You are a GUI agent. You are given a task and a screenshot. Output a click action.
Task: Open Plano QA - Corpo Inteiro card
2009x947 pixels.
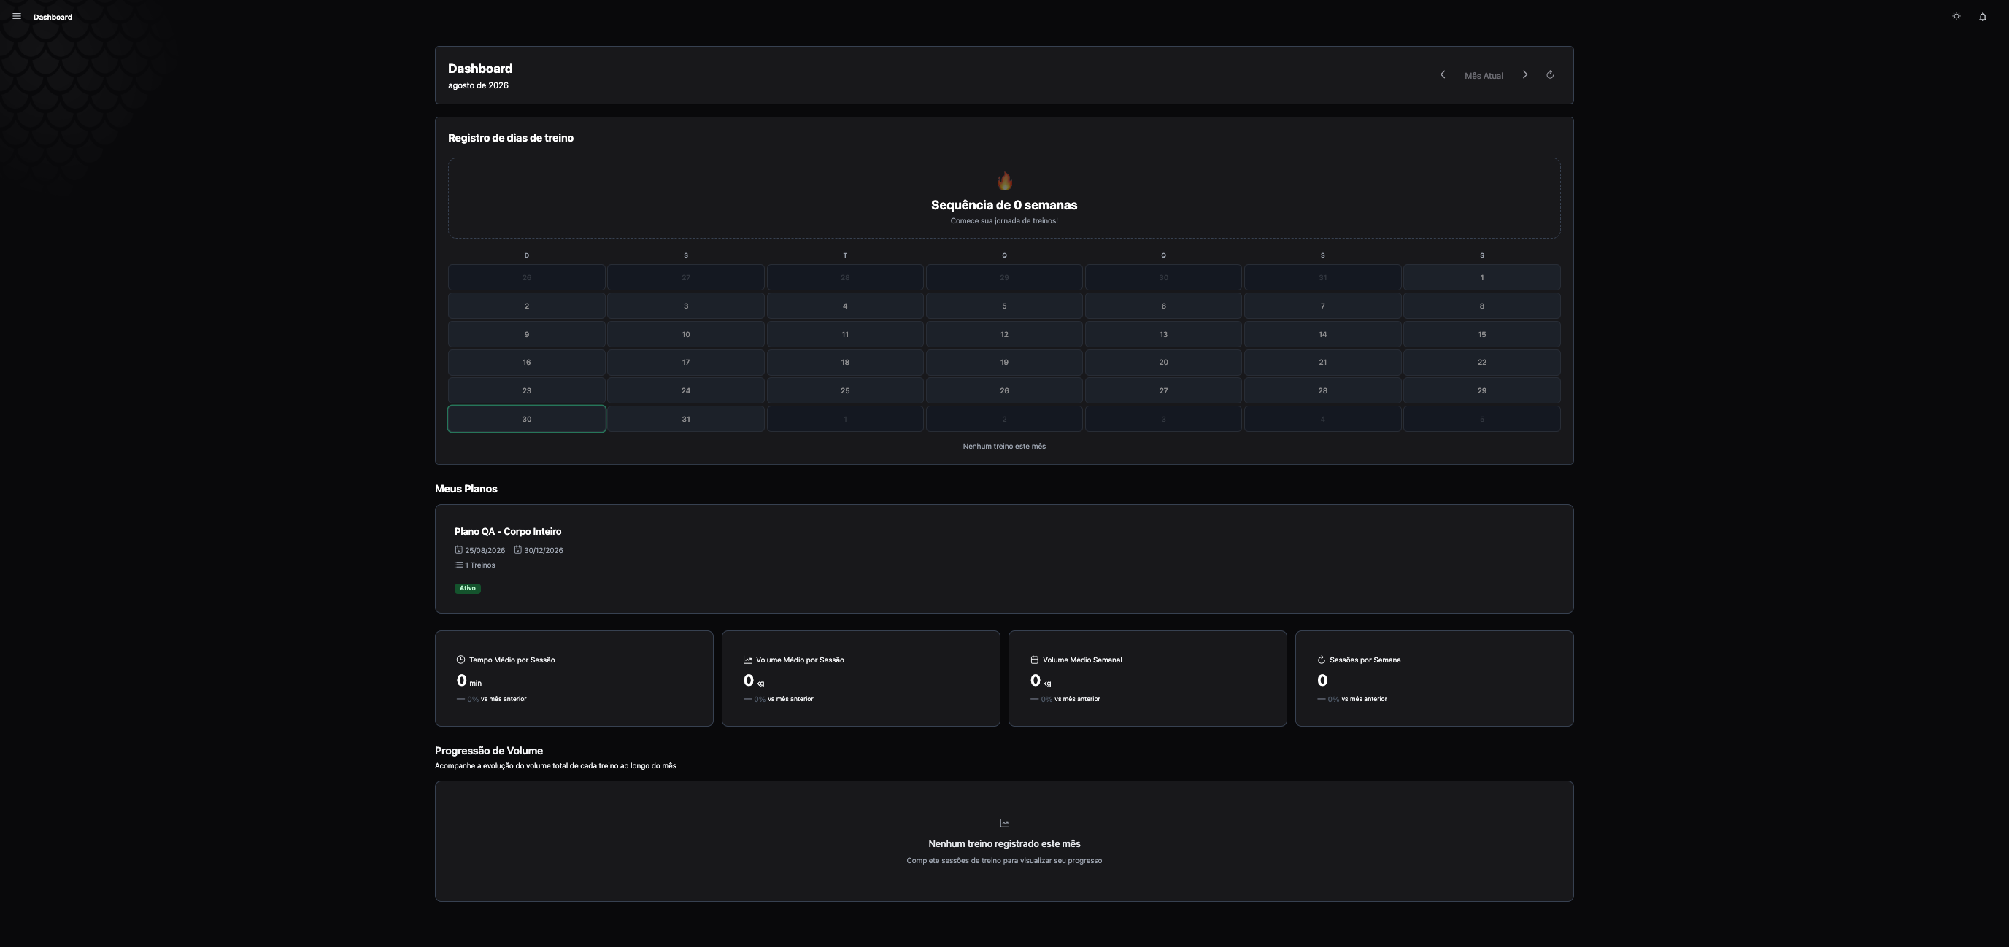1003,559
